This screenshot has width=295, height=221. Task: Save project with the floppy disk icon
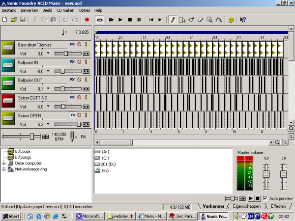point(23,20)
